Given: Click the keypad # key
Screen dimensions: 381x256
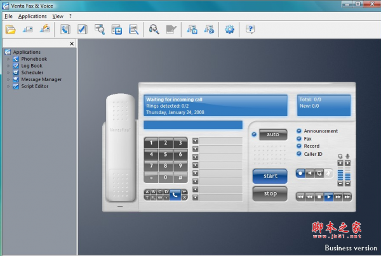Looking at the screenshot, I should tap(180, 177).
